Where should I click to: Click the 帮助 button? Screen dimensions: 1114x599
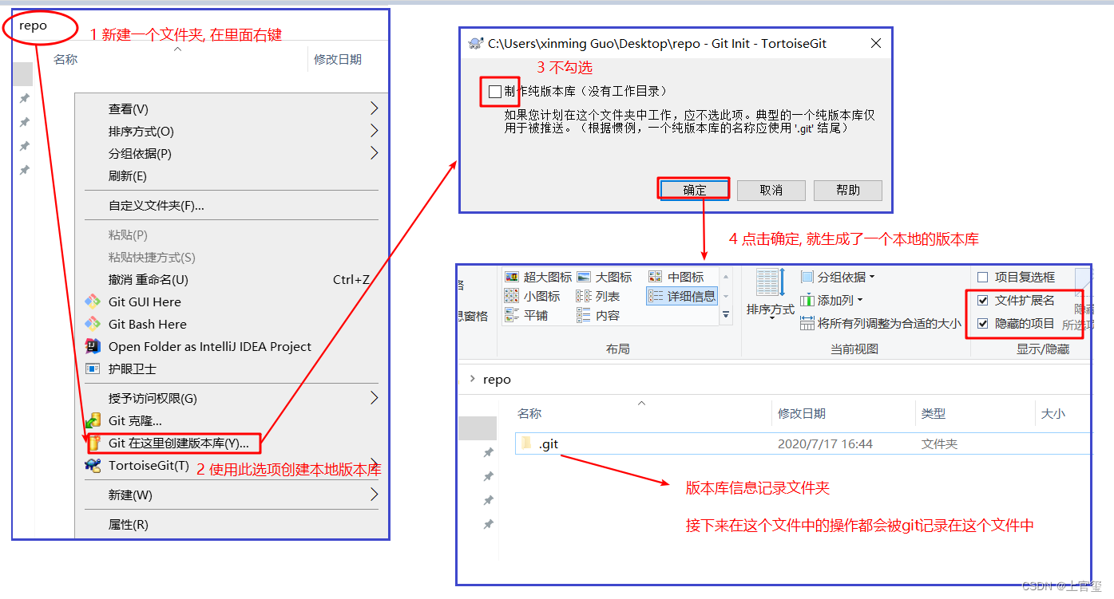848,190
